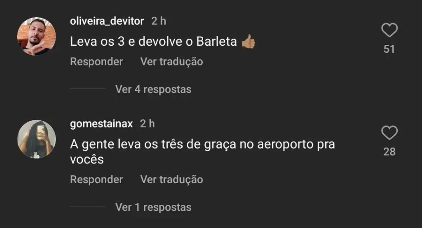The image size is (422, 228).
Task: Select the comment text 'Leva os 3 e devolve'
Action: click(x=126, y=42)
